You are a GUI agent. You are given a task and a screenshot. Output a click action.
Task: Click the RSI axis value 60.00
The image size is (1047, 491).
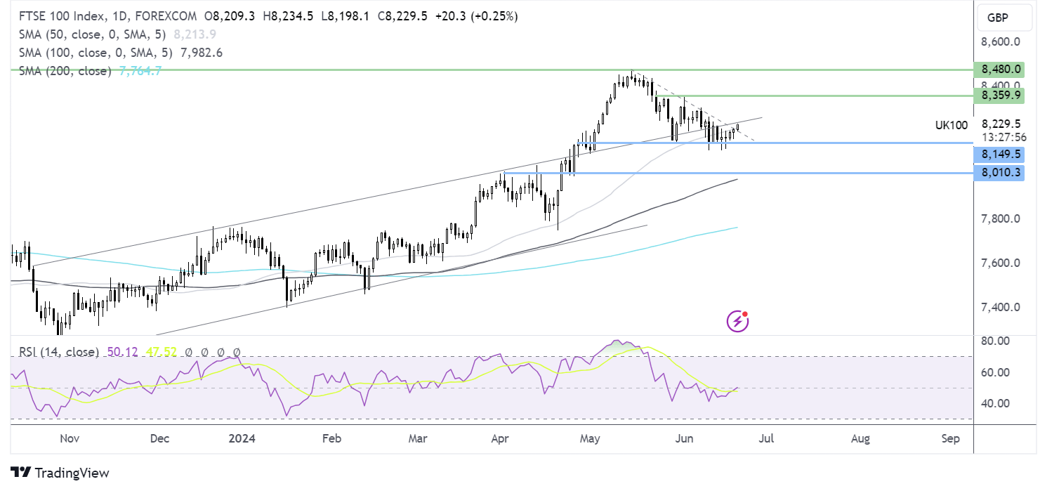[x=997, y=372]
